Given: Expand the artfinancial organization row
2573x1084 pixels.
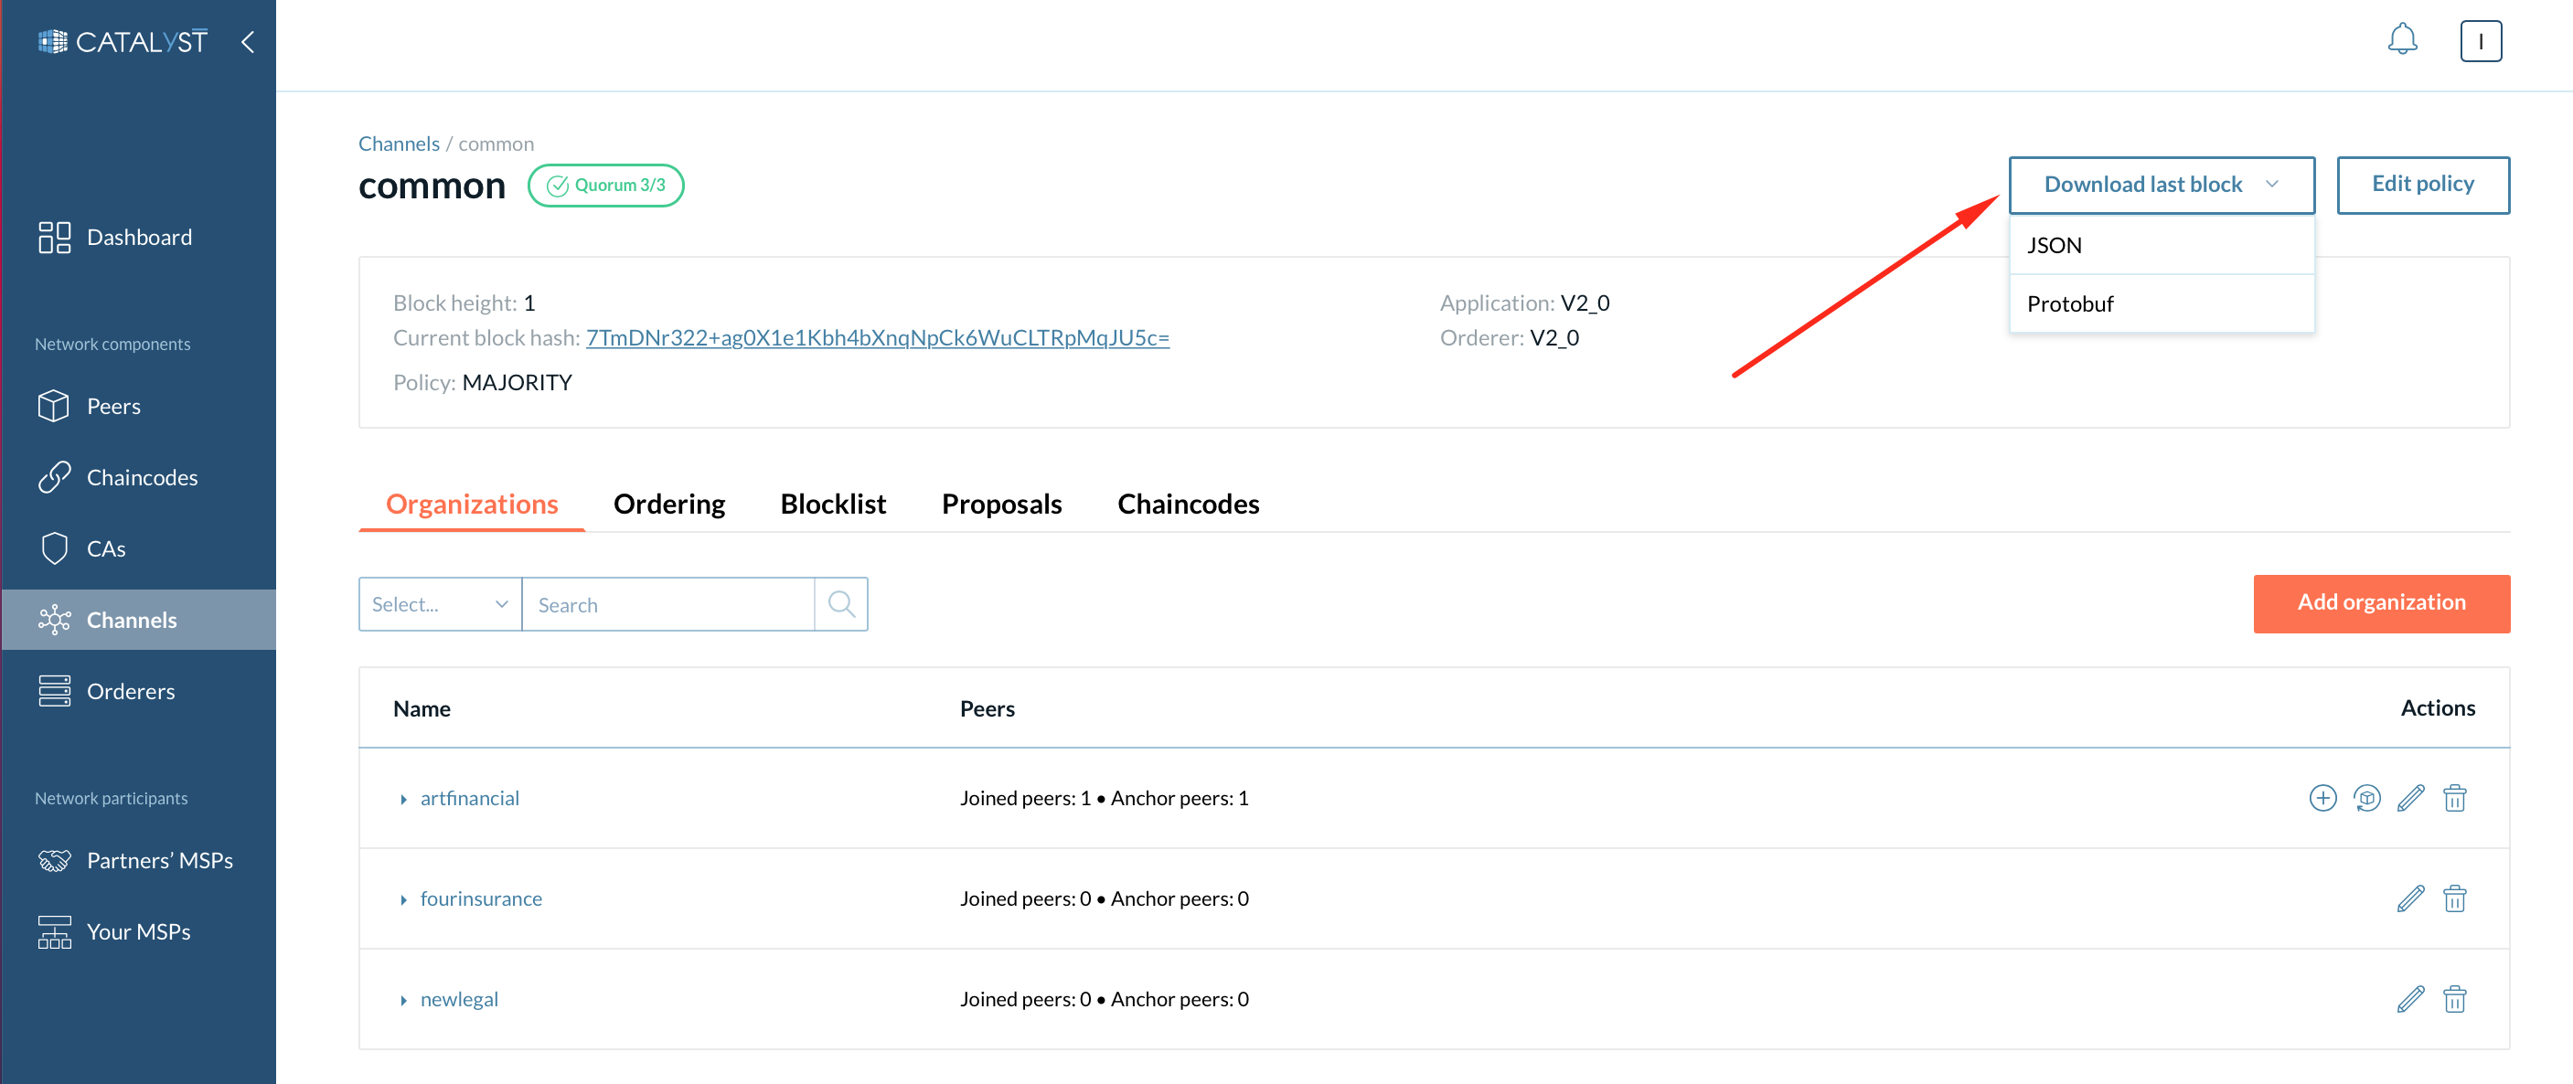Looking at the screenshot, I should (403, 799).
